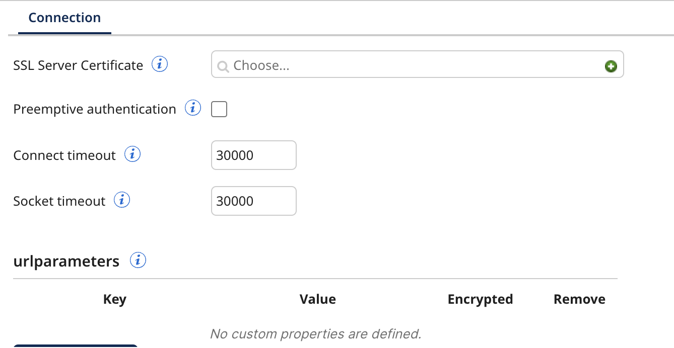
Task: Click the green add certificate plus icon
Action: [x=611, y=66]
